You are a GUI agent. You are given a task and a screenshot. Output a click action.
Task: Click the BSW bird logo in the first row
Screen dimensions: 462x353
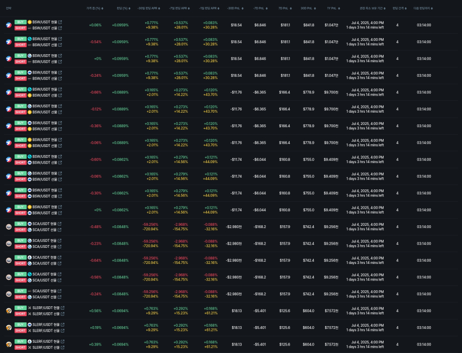pyautogui.click(x=9, y=25)
